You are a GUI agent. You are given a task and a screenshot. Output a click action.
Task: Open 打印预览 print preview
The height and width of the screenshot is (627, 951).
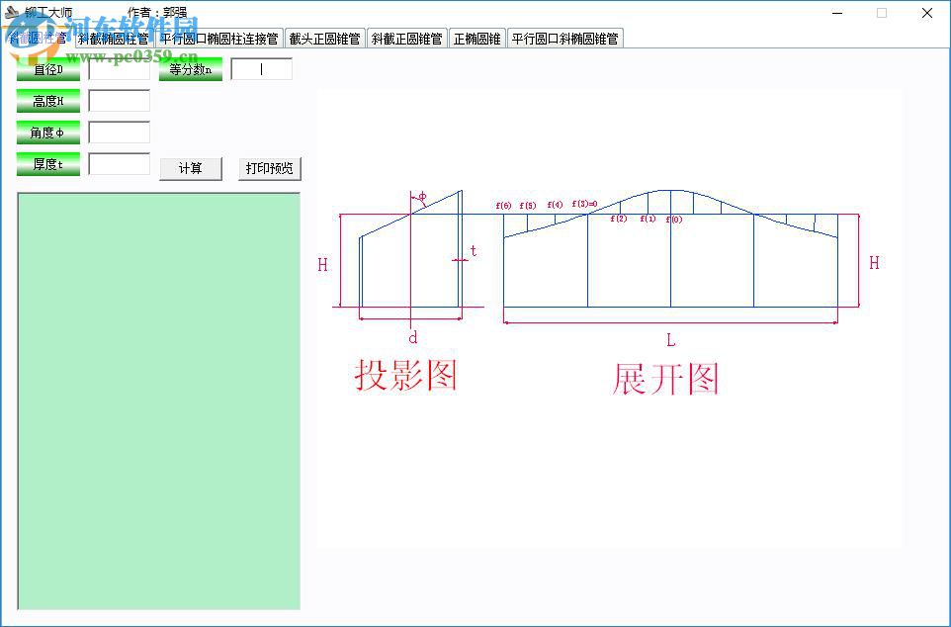[268, 168]
